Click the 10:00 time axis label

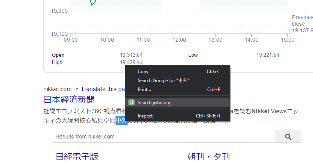click(107, 40)
